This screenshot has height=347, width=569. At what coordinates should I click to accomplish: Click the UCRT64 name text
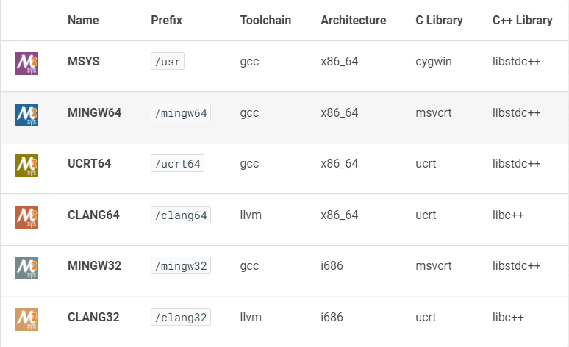(89, 164)
